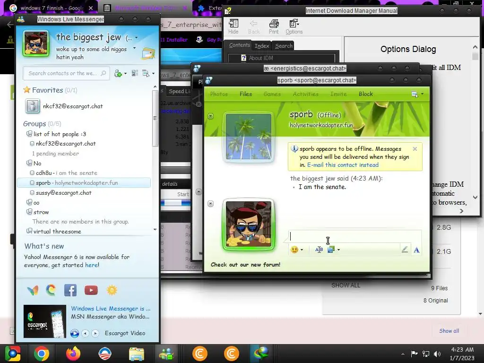484x363 pixels.
Task: Open background picture dropdown arrow in chat
Action: 338,250
